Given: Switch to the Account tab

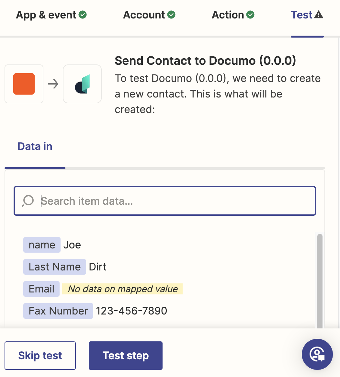Looking at the screenshot, I should (149, 15).
